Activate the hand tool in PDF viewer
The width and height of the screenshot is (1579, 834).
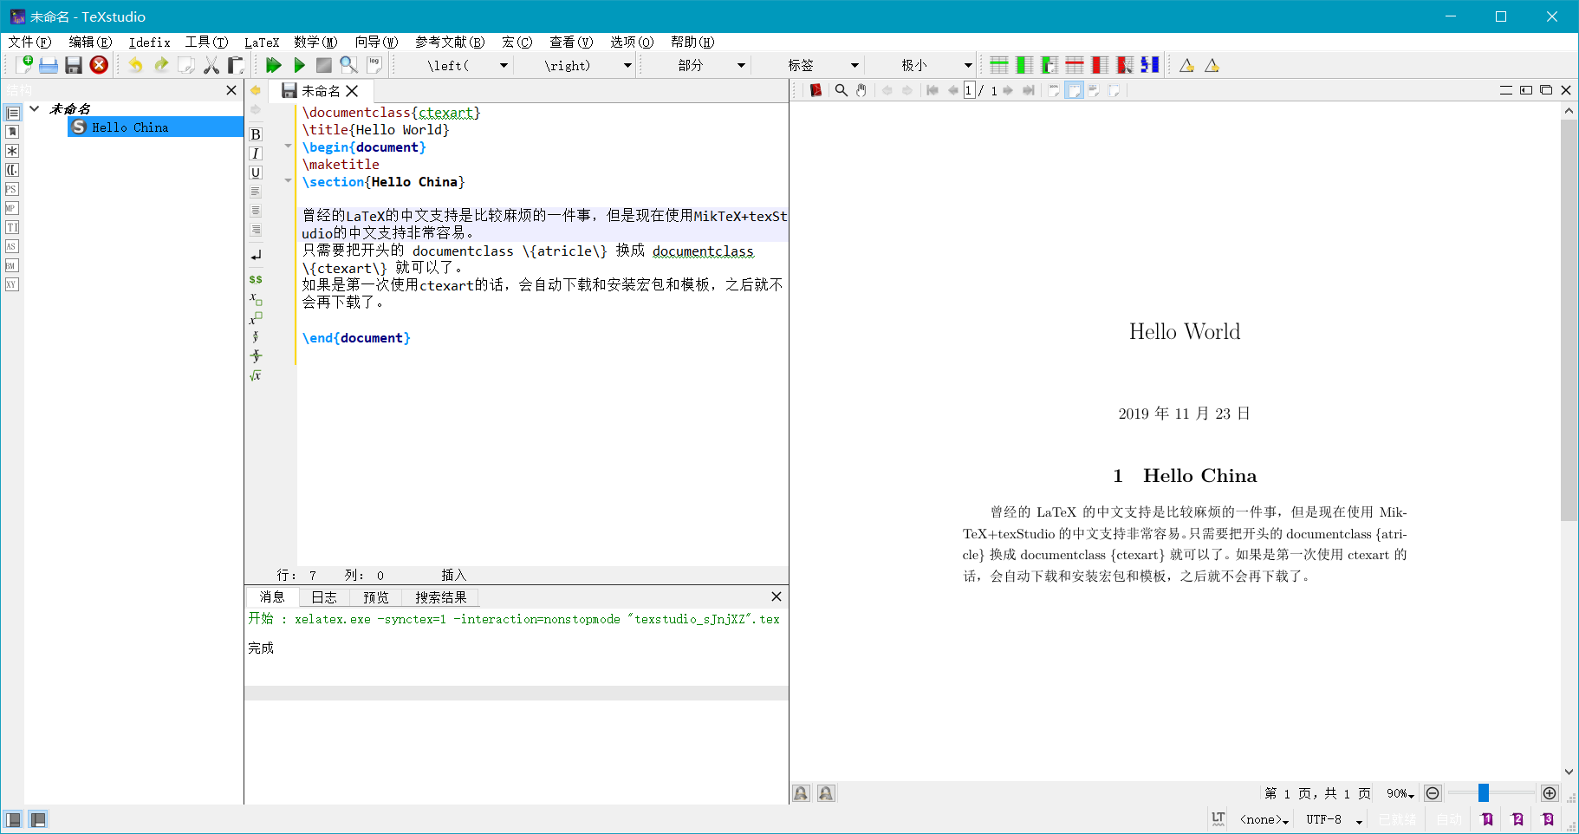point(861,89)
